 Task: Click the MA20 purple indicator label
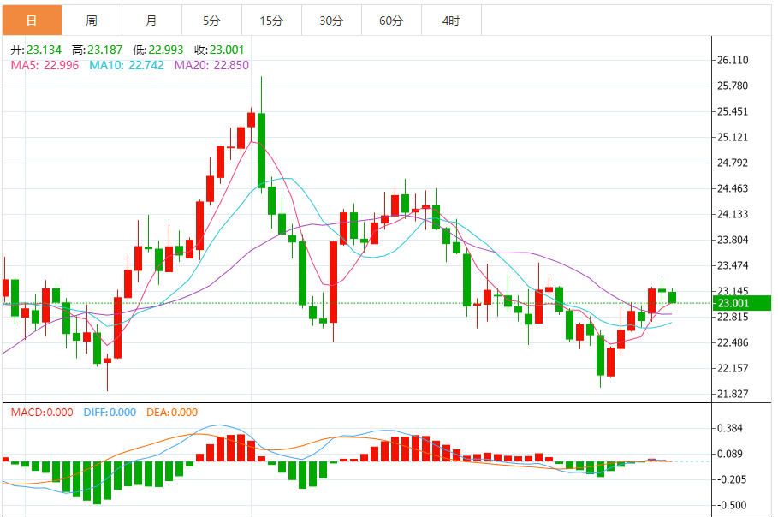click(211, 64)
